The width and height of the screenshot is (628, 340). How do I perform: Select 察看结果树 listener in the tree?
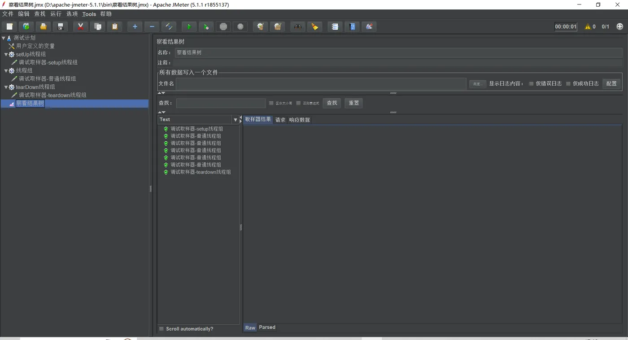pos(30,104)
